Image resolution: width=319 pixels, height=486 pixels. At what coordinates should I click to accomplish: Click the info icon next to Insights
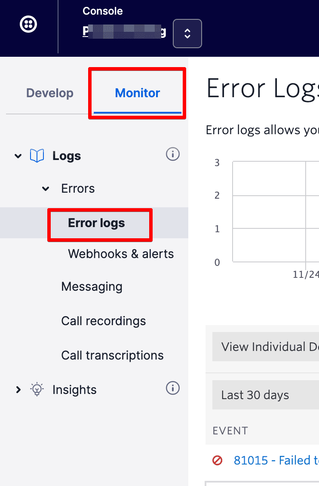pos(172,388)
